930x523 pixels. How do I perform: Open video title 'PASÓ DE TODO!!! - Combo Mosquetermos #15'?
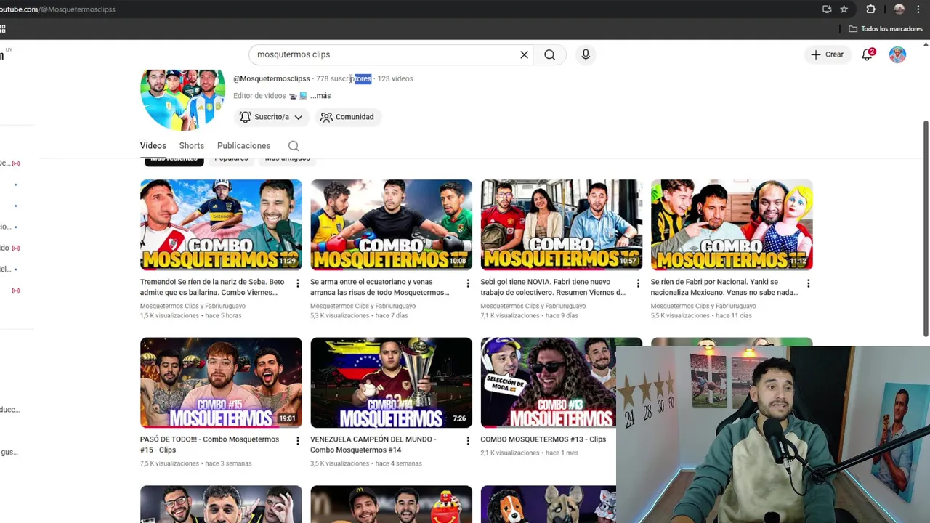coord(209,445)
